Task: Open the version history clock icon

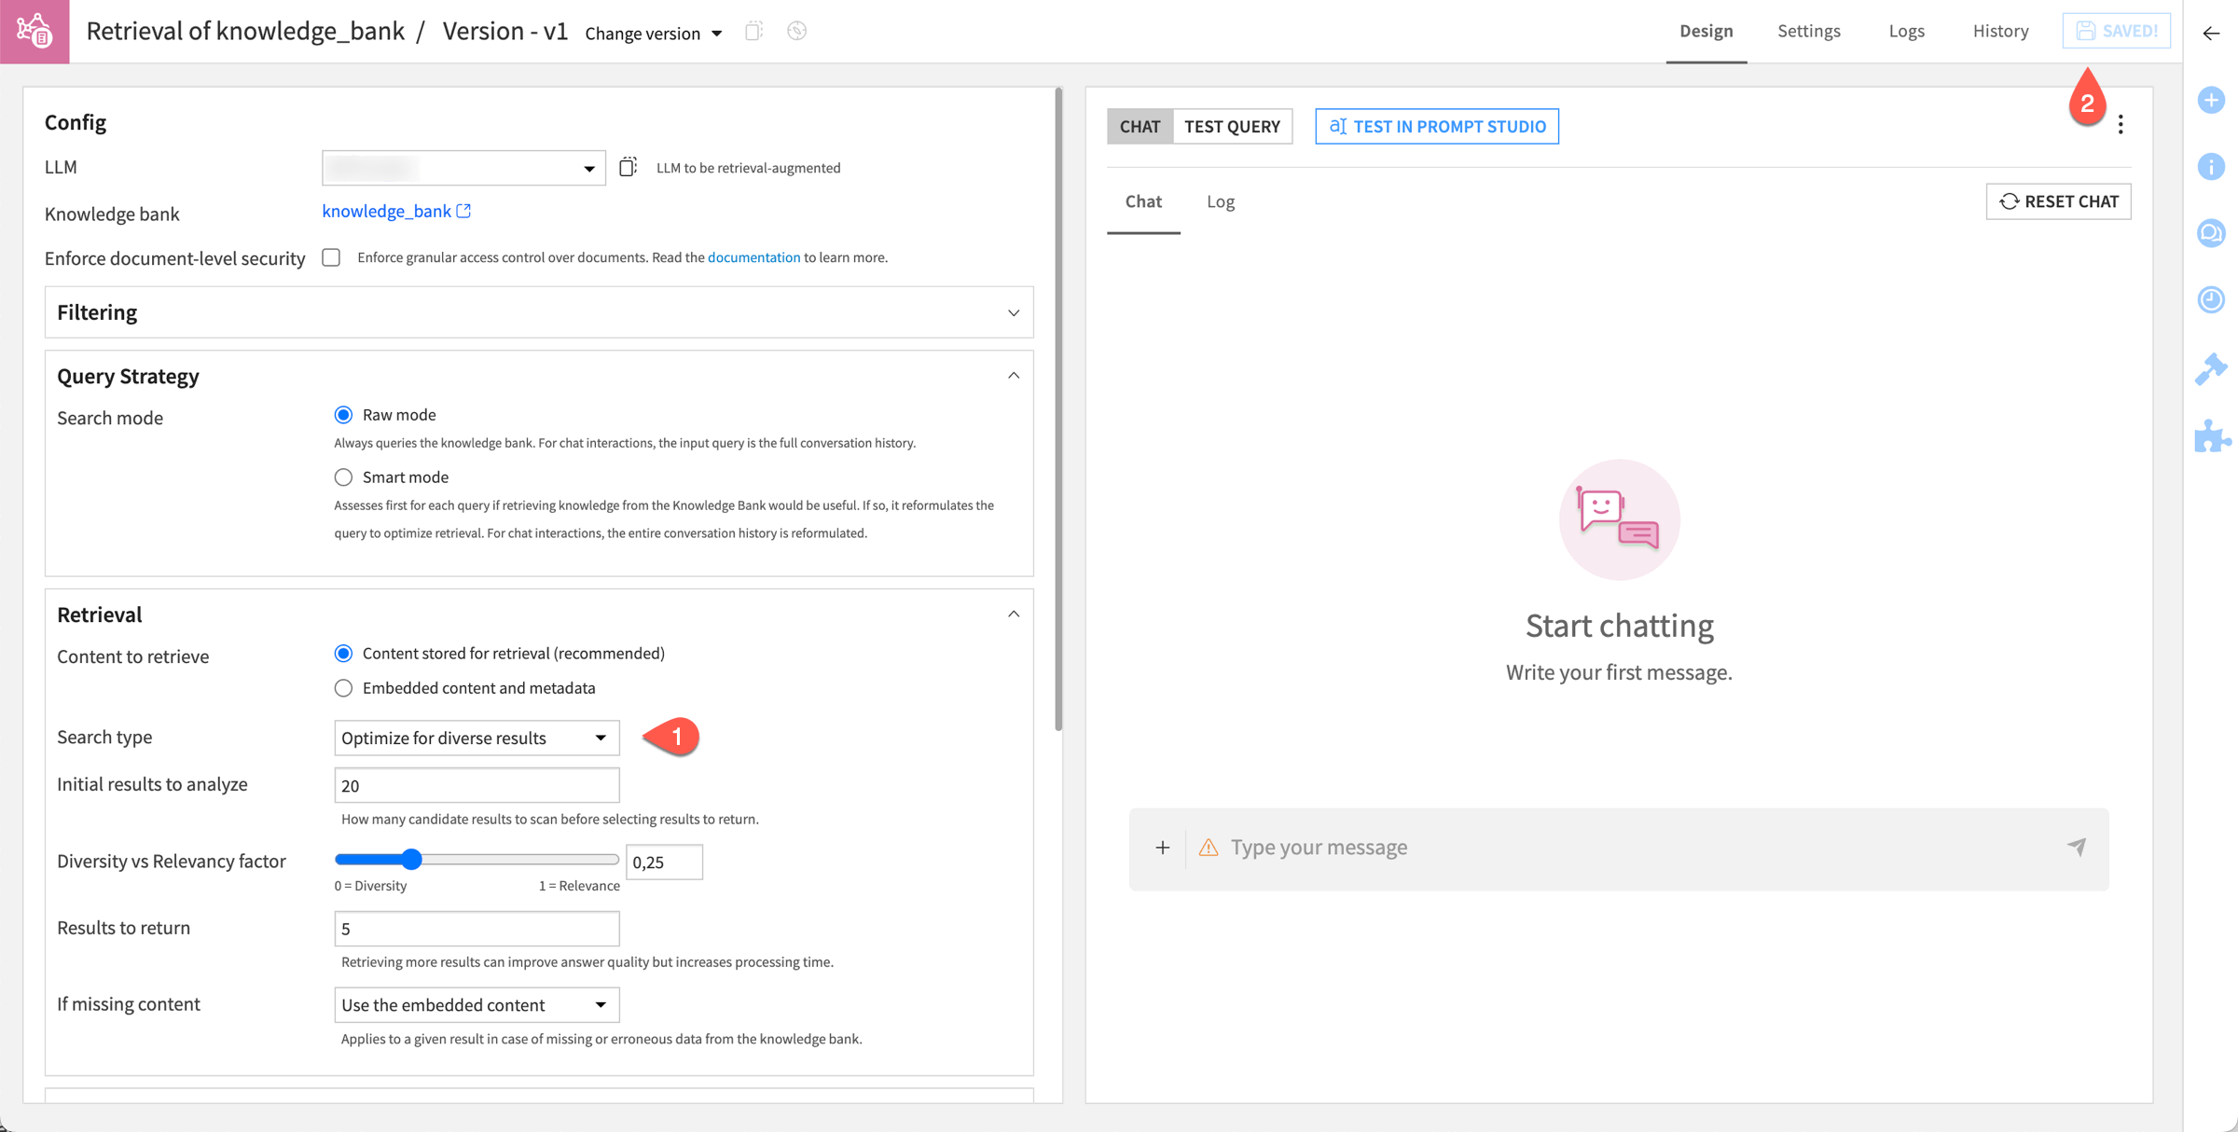Action: coord(2211,299)
